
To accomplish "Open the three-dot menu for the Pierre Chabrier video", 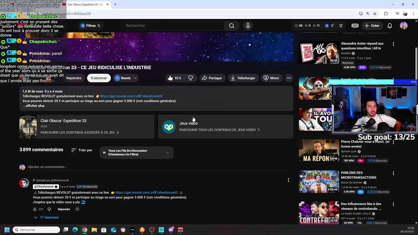I will tap(393, 142).
